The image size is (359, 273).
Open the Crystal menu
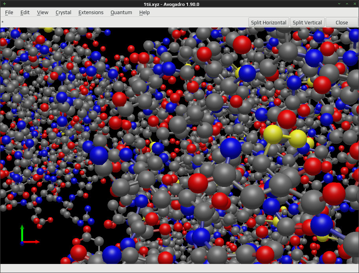pyautogui.click(x=63, y=13)
